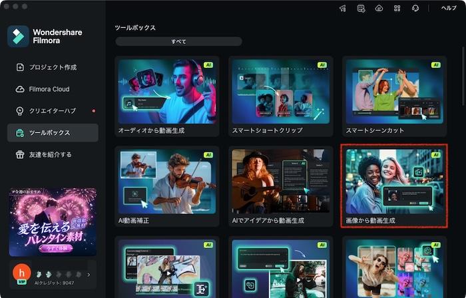
Task: Open 友達を紹介する in the sidebar
Action: [x=53, y=154]
